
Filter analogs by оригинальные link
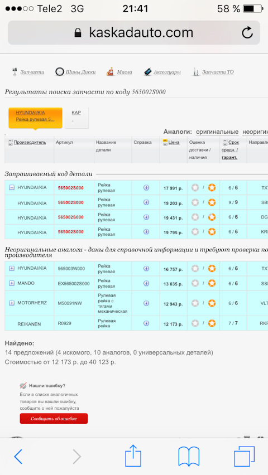[217, 132]
